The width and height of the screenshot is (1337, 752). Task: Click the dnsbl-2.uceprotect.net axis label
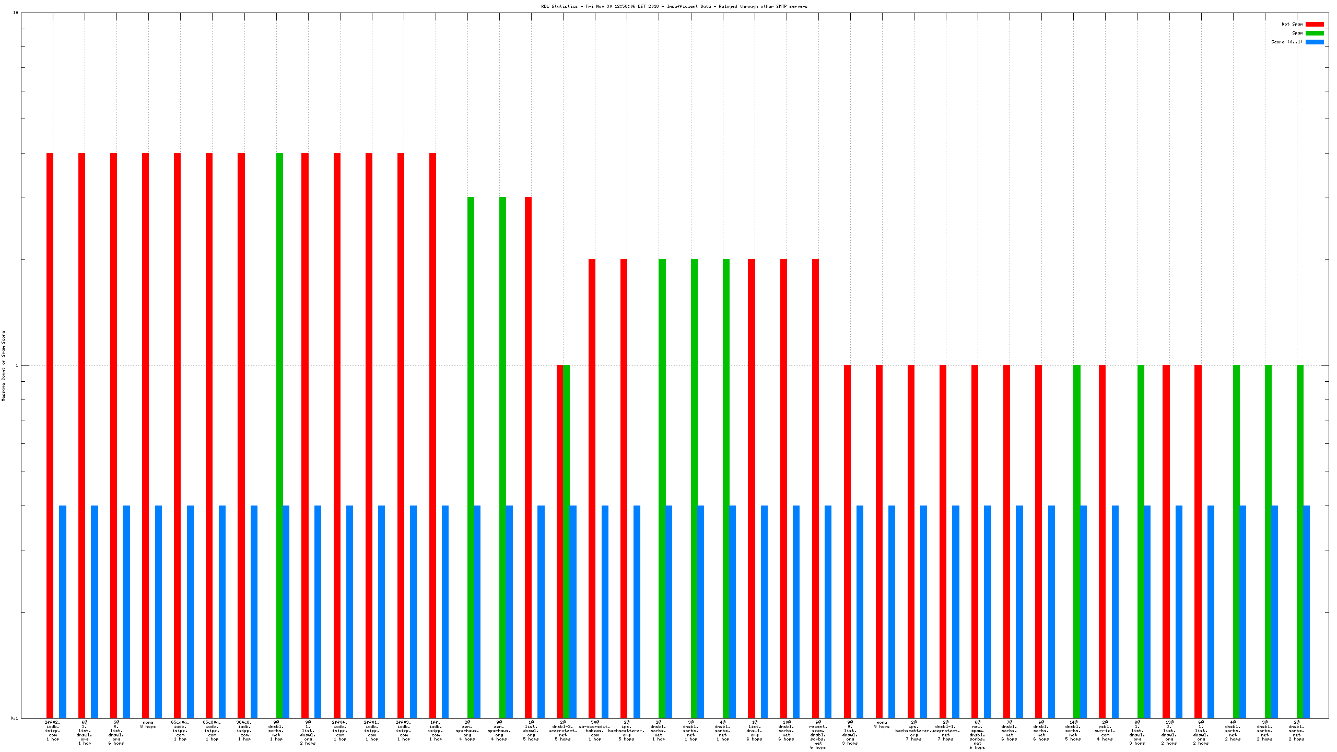pyautogui.click(x=563, y=731)
